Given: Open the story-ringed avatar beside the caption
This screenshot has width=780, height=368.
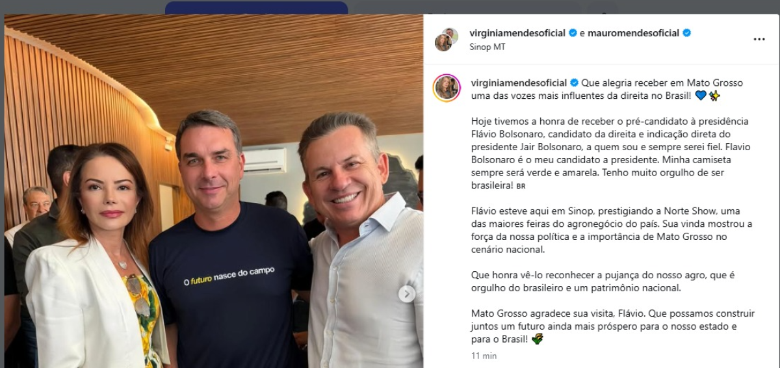Looking at the screenshot, I should click(447, 88).
